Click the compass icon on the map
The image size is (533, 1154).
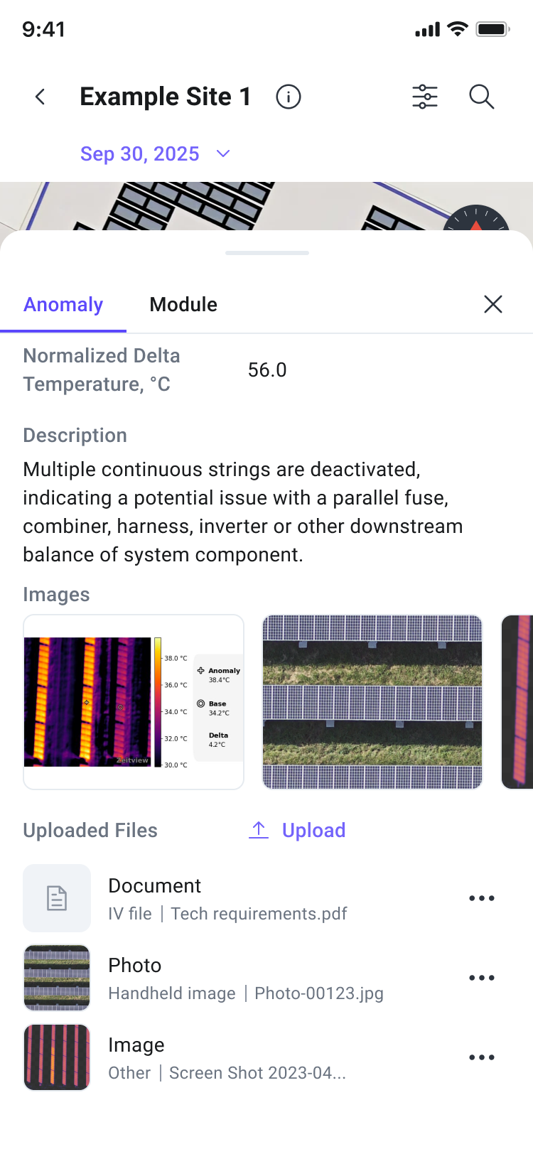[476, 218]
